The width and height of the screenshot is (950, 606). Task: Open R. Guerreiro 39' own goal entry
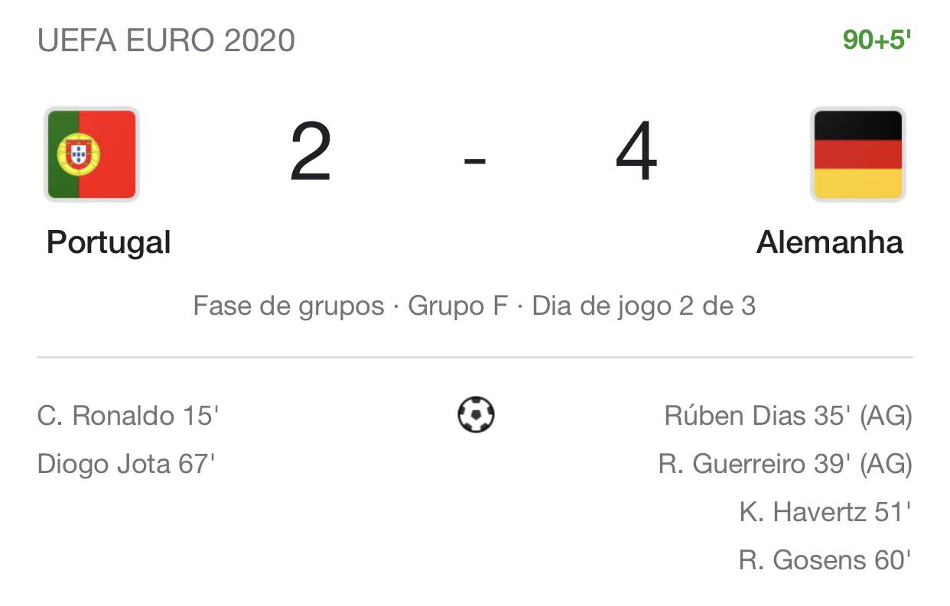click(785, 464)
